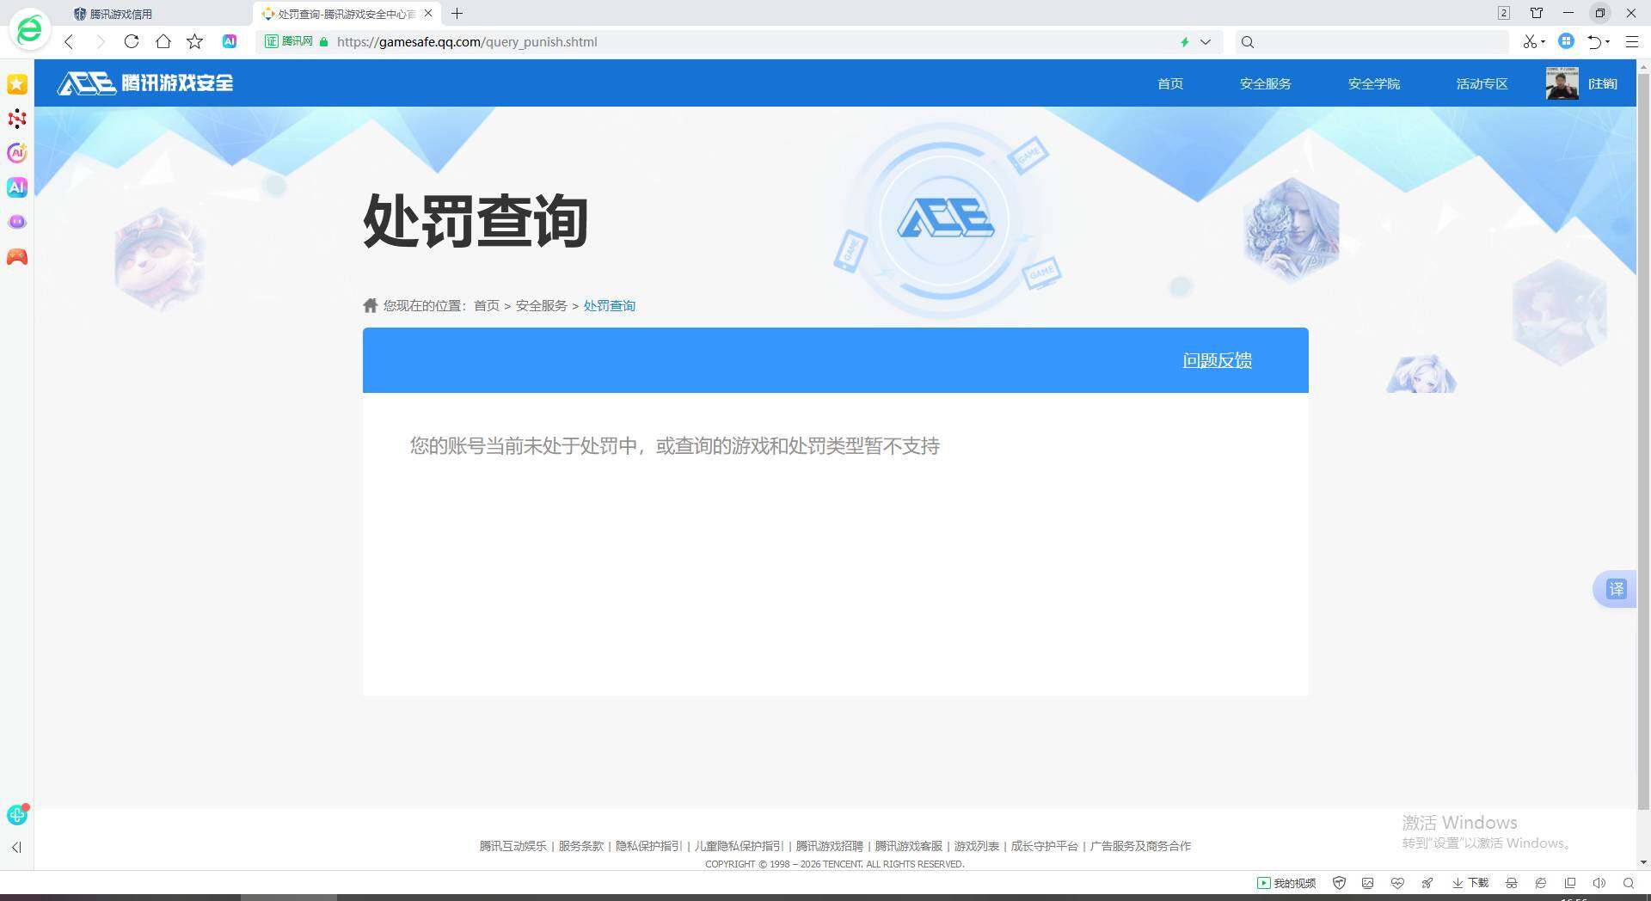Toggle the browser sound speaker icon

[1599, 883]
